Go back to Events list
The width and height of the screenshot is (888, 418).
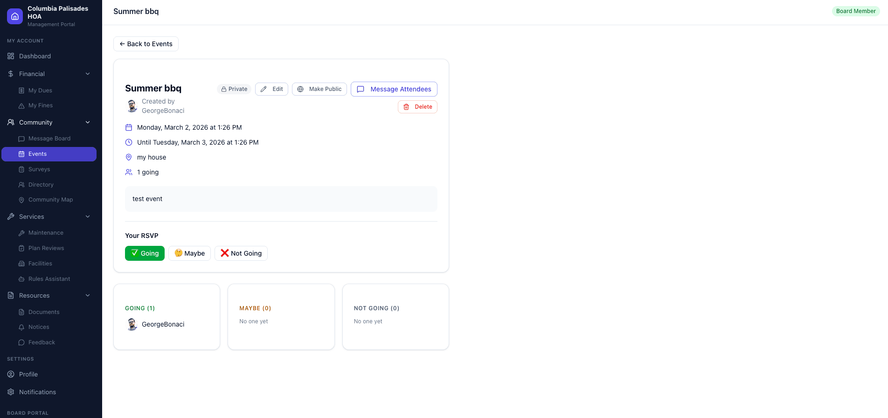click(x=146, y=44)
